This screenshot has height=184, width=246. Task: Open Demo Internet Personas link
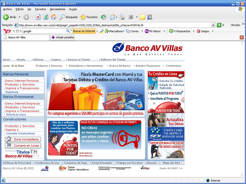(22, 81)
